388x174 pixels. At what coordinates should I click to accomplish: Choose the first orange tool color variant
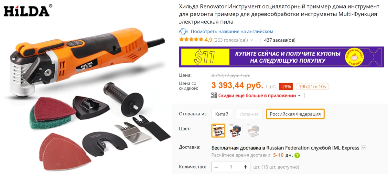coord(218,130)
